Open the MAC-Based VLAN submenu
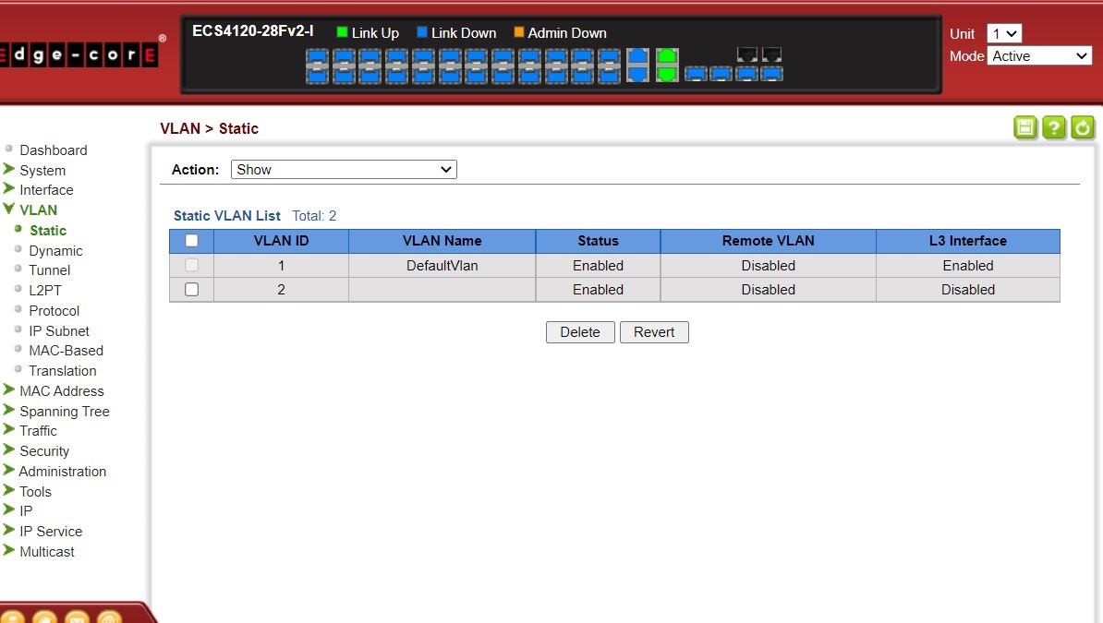This screenshot has width=1103, height=623. [67, 350]
